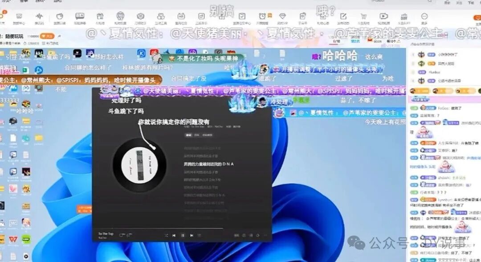Viewport: 481px width, 262px height.
Task: Click the camera lens icon in top toolbar
Action: click(140, 16)
